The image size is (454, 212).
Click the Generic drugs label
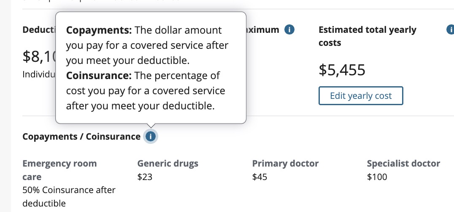tap(168, 164)
